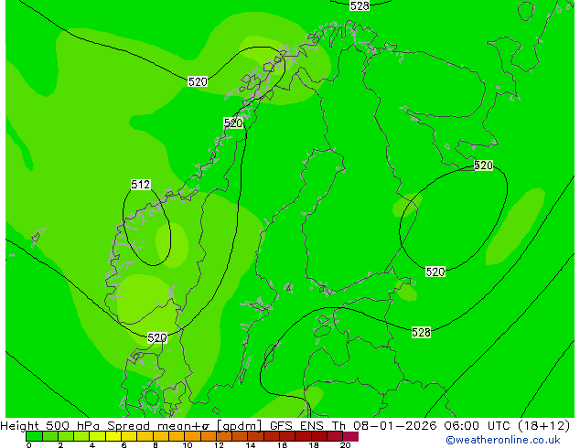Click the 528 contour label at the map's top edge

tap(360, 5)
